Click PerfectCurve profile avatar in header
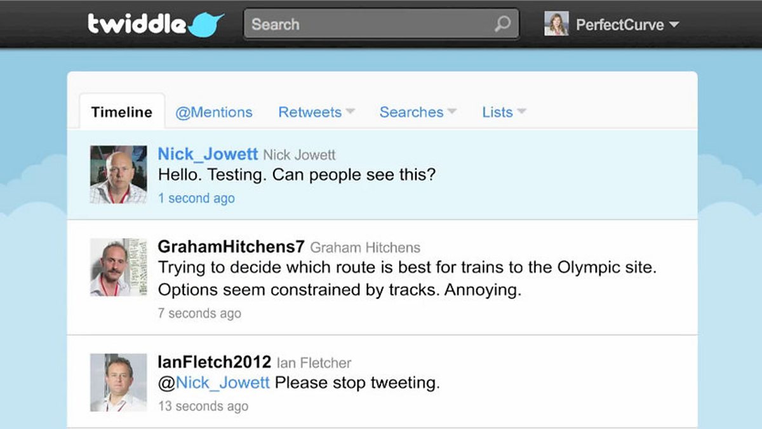Viewport: 762px width, 429px height. click(x=556, y=24)
